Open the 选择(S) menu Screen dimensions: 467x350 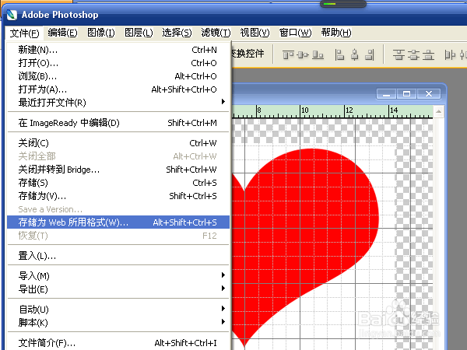tap(177, 33)
